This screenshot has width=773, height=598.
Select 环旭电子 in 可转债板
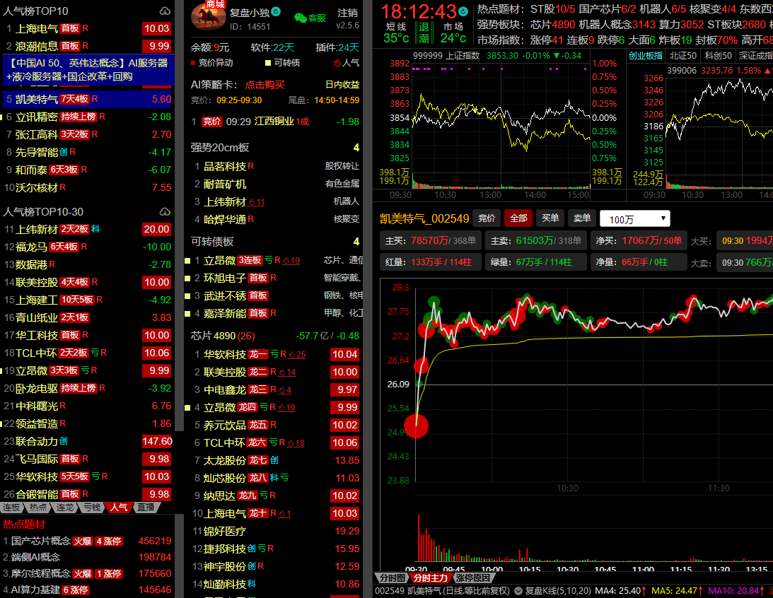[x=275, y=279]
